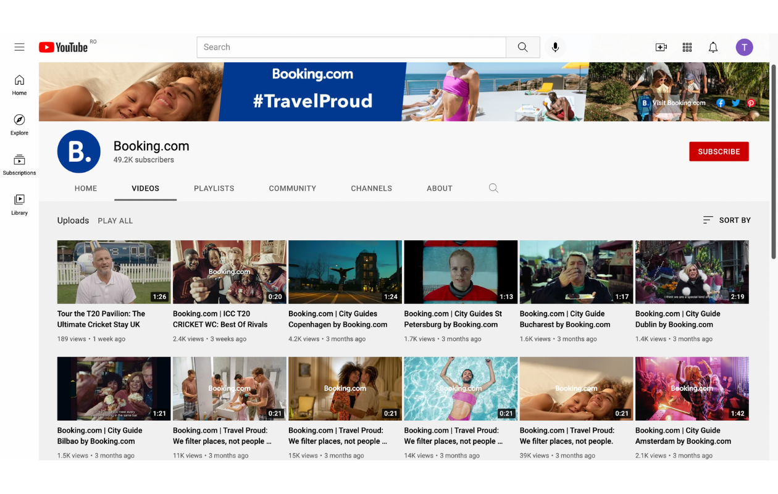Open the hamburger guide menu
Screen dimensions: 778x494
[x=19, y=47]
